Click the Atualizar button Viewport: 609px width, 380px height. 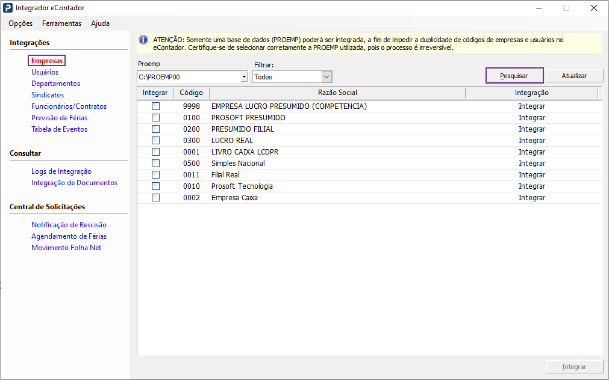(x=574, y=76)
